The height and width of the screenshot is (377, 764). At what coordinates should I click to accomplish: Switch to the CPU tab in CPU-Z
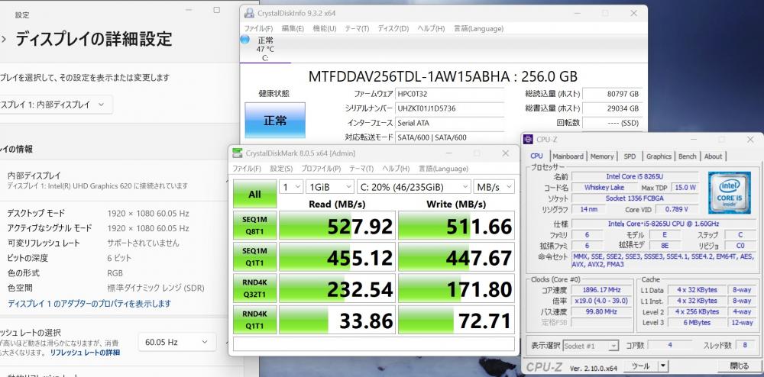536,156
